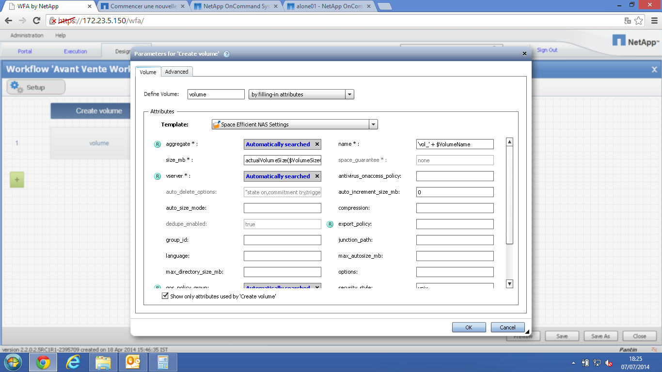Switch to the 'NetApp OnCommand Sys' browser tab
Screen dimensions: 662x372
[x=236, y=6]
